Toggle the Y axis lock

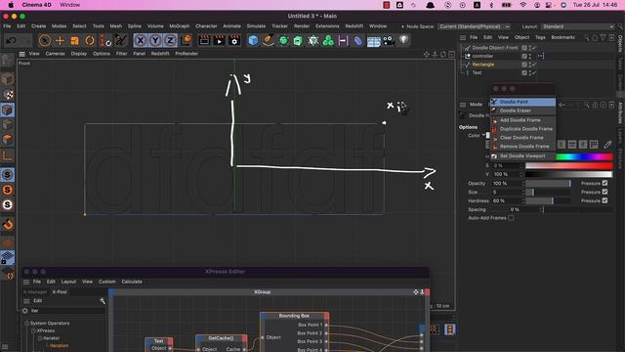pos(155,40)
